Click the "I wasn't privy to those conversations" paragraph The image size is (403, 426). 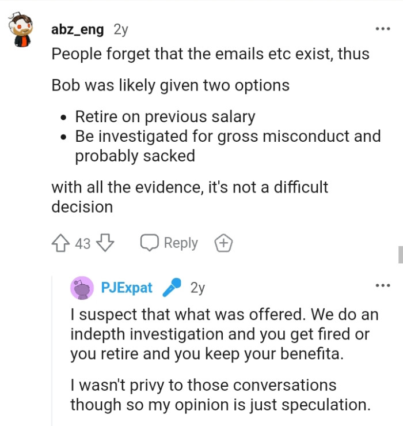pyautogui.click(x=220, y=394)
